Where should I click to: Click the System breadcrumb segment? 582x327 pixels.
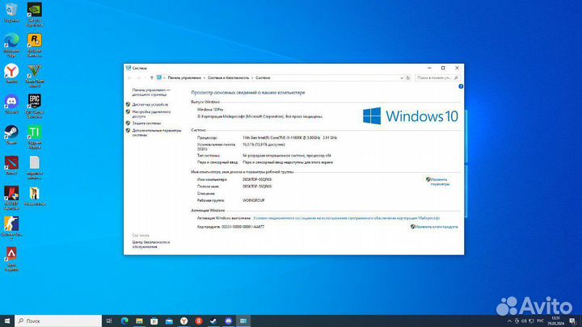[263, 78]
